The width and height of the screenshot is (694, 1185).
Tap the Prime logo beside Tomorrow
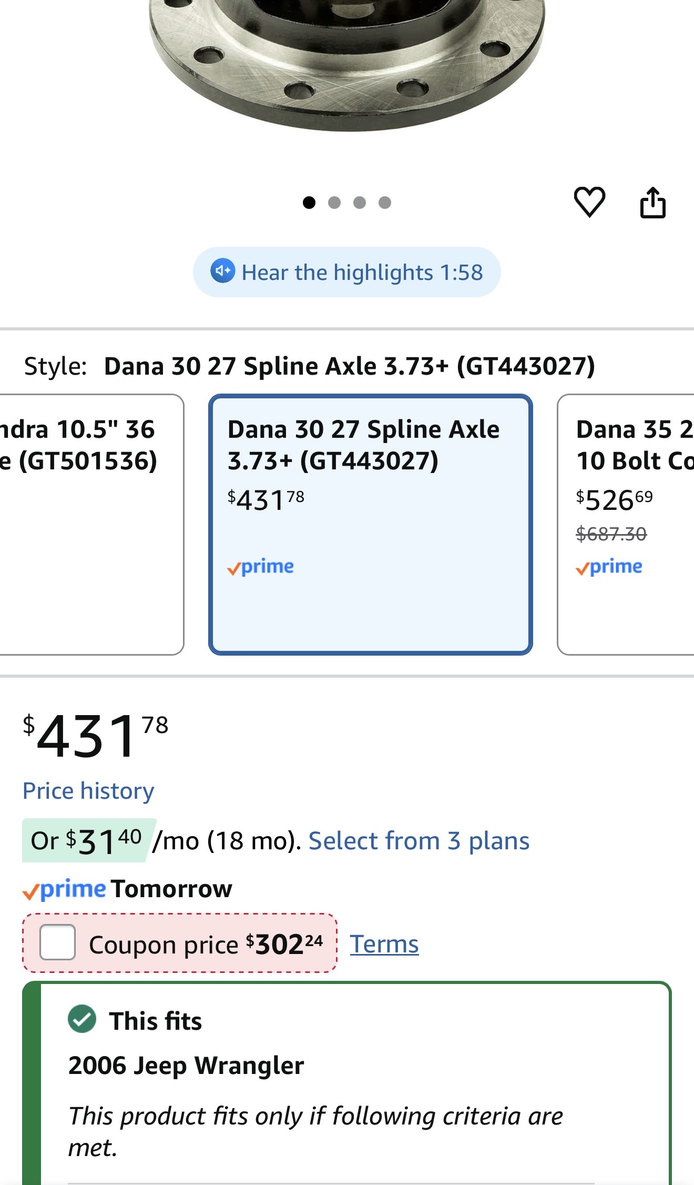64,890
